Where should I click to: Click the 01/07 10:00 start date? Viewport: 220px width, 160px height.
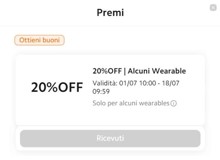pos(137,83)
